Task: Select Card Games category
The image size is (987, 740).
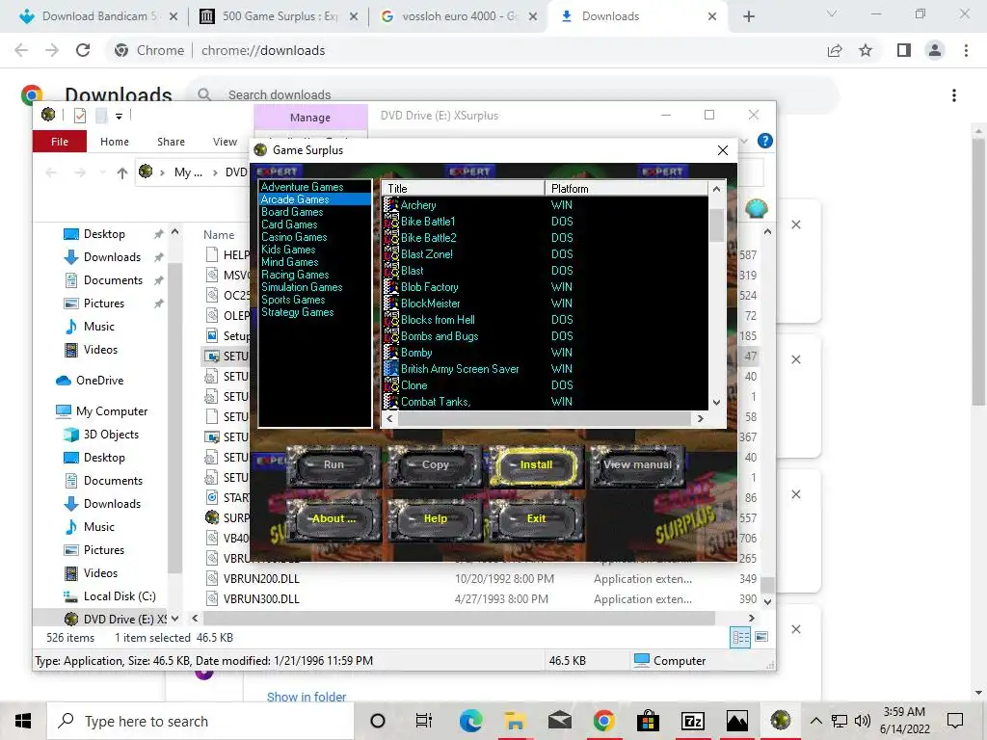Action: (x=289, y=225)
